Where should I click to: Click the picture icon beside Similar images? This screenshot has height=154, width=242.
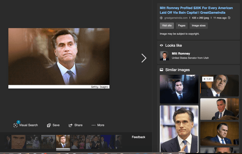pyautogui.click(x=161, y=70)
